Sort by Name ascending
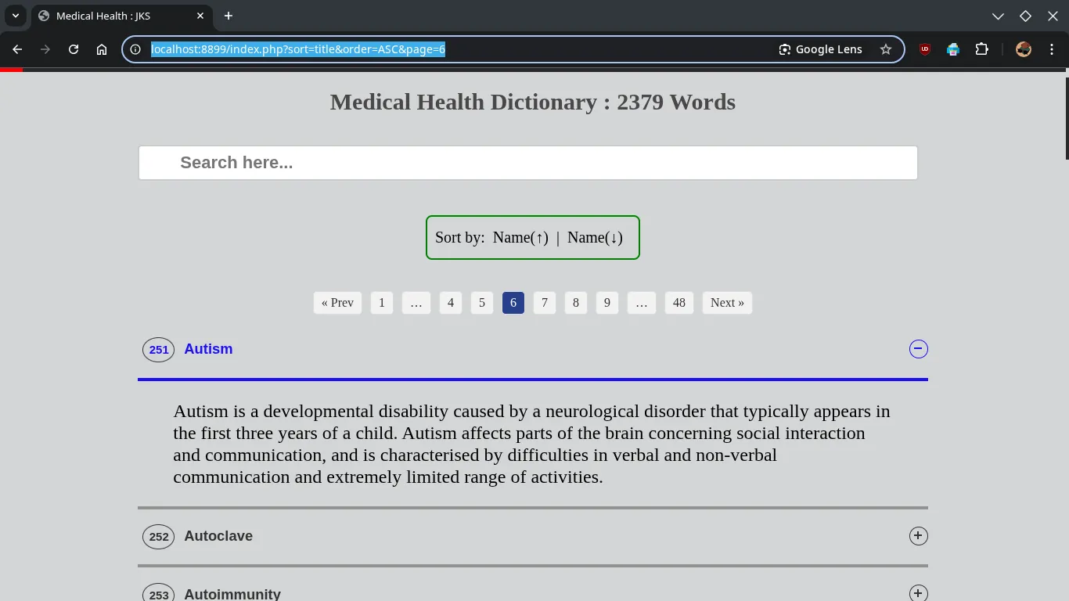This screenshot has width=1069, height=601. coord(520,238)
